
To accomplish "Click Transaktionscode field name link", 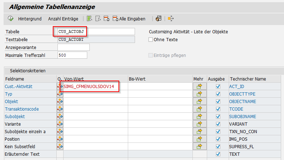I will pos(22,109).
